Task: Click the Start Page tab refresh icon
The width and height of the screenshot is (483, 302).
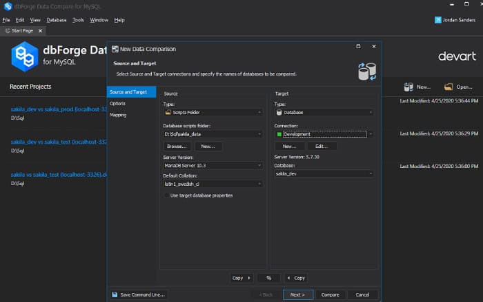Action: 8,31
